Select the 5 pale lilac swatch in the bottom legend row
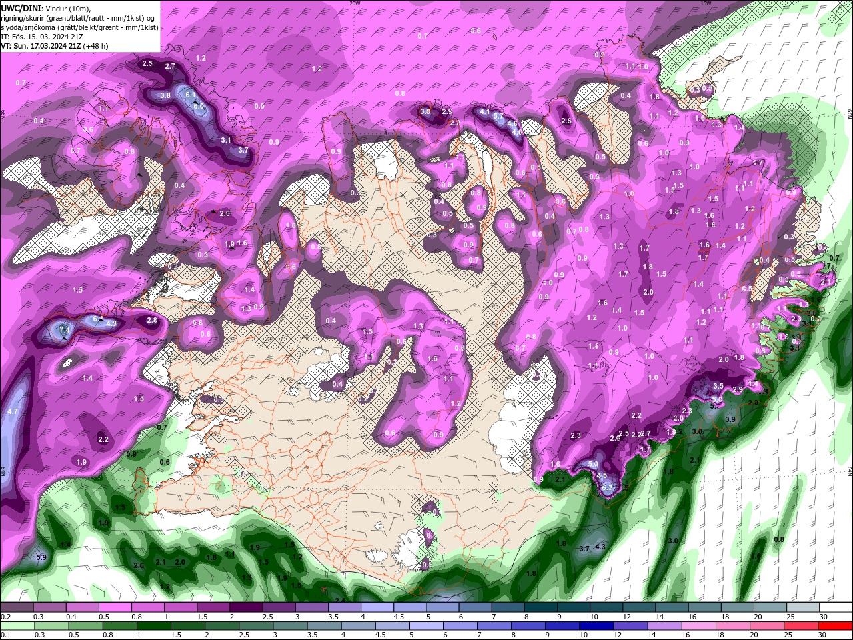The height and width of the screenshot is (640, 853). point(425,626)
